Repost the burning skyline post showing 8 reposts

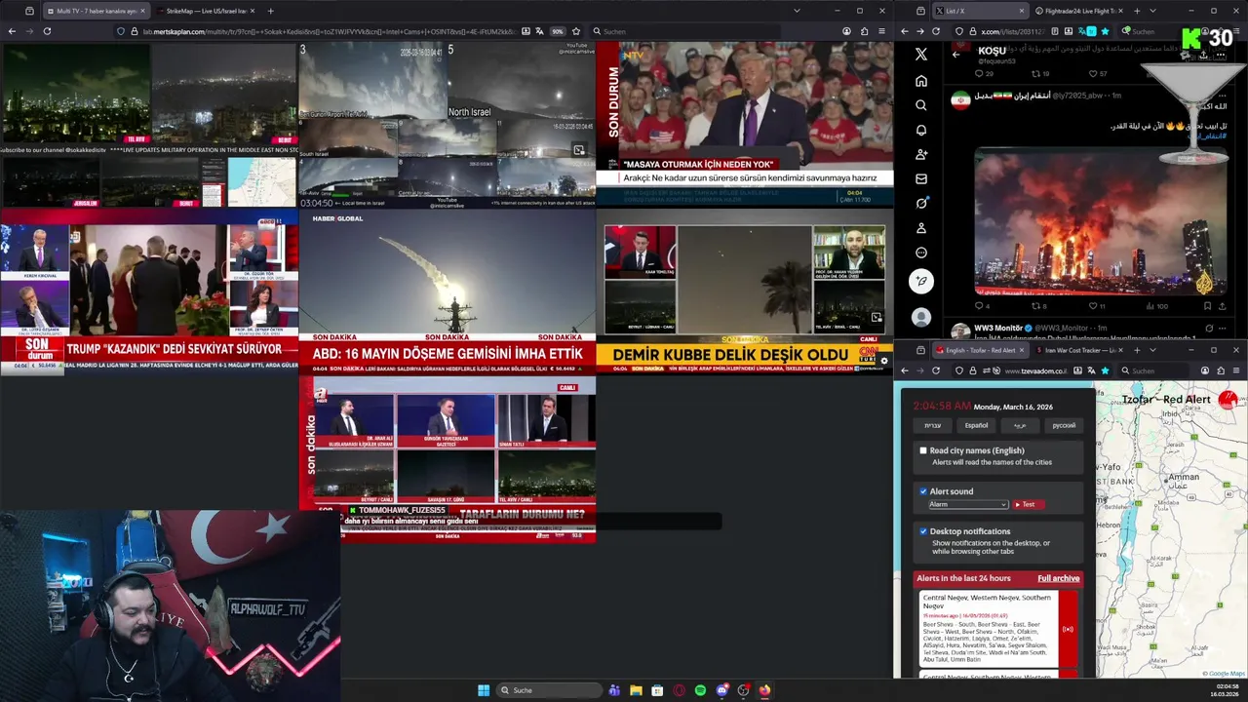tap(1038, 306)
